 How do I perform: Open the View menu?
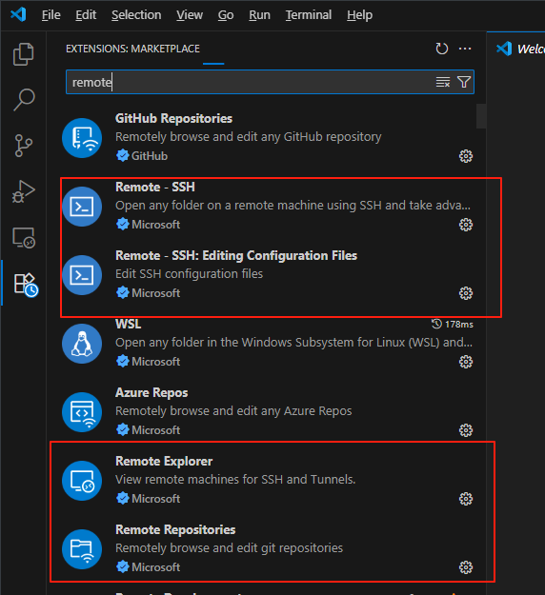190,15
